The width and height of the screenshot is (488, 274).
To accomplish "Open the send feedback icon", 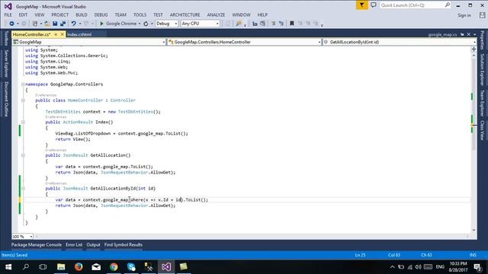I will click(x=374, y=5).
